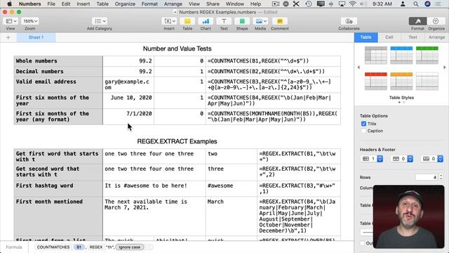Select the First month mentioned header cell
Image resolution: width=449 pixels, height=253 pixels.
[58, 216]
